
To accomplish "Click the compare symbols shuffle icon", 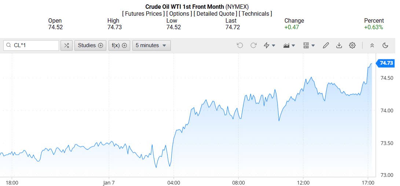I will [66, 45].
